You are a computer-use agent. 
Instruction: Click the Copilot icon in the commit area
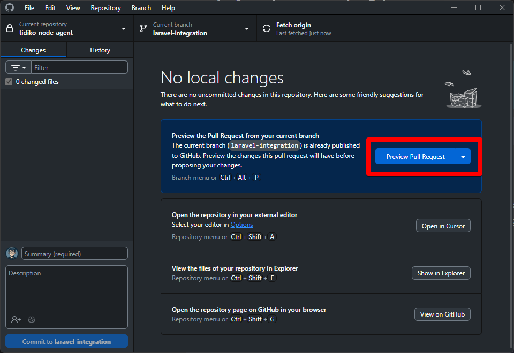point(31,319)
